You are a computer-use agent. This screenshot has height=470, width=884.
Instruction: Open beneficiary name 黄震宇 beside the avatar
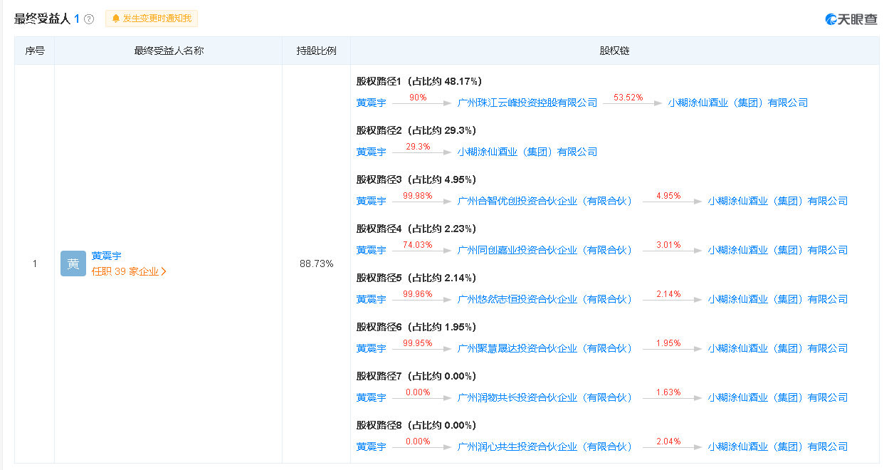[107, 256]
